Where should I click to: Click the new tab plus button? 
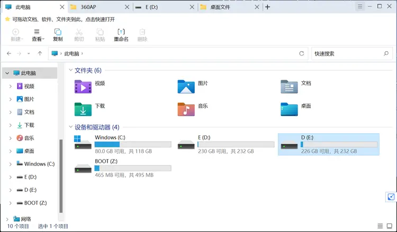[x=267, y=7]
